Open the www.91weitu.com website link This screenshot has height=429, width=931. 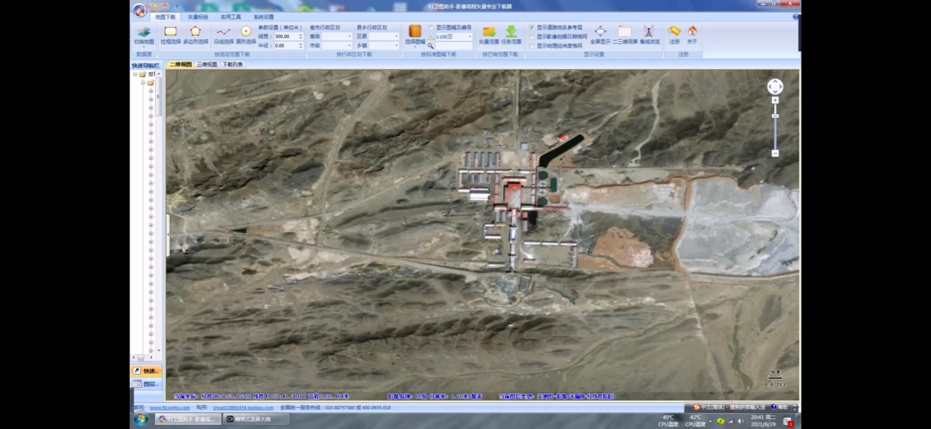click(170, 408)
